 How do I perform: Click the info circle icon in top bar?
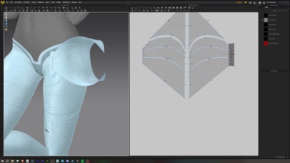[x=260, y=3]
